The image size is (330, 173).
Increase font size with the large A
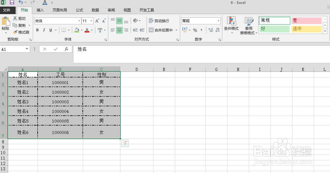(x=97, y=21)
